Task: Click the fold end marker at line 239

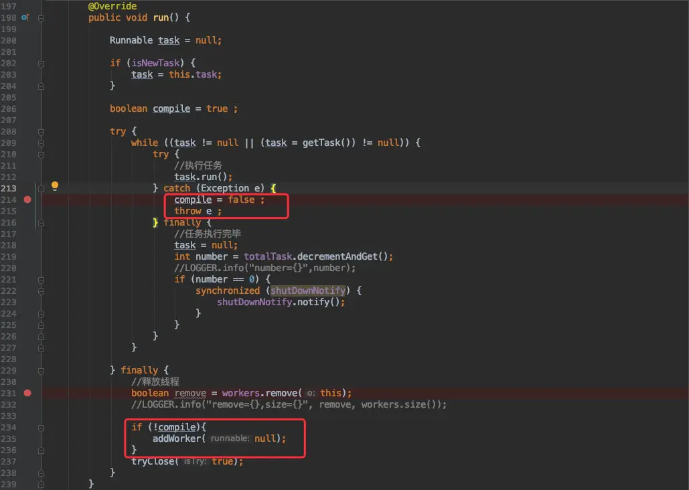Action: 41,485
